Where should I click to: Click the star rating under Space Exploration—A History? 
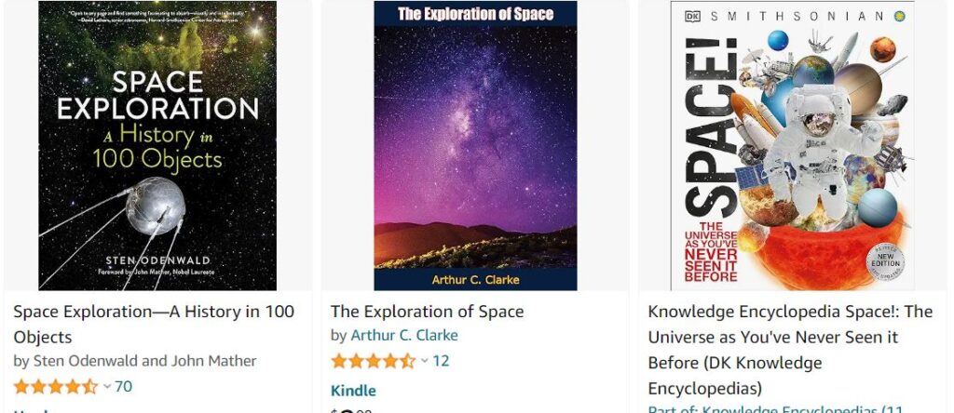pyautogui.click(x=55, y=386)
